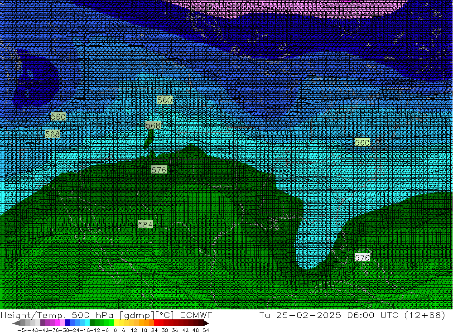The height and width of the screenshot is (332, 453).
Task: Click the 'Height/Temp. 500 hPa' title text
Action: pyautogui.click(x=57, y=315)
